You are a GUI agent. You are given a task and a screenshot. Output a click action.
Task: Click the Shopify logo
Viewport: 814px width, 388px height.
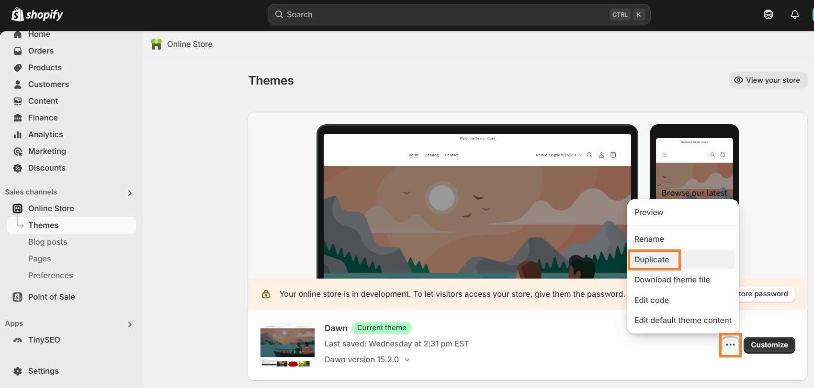coord(37,14)
